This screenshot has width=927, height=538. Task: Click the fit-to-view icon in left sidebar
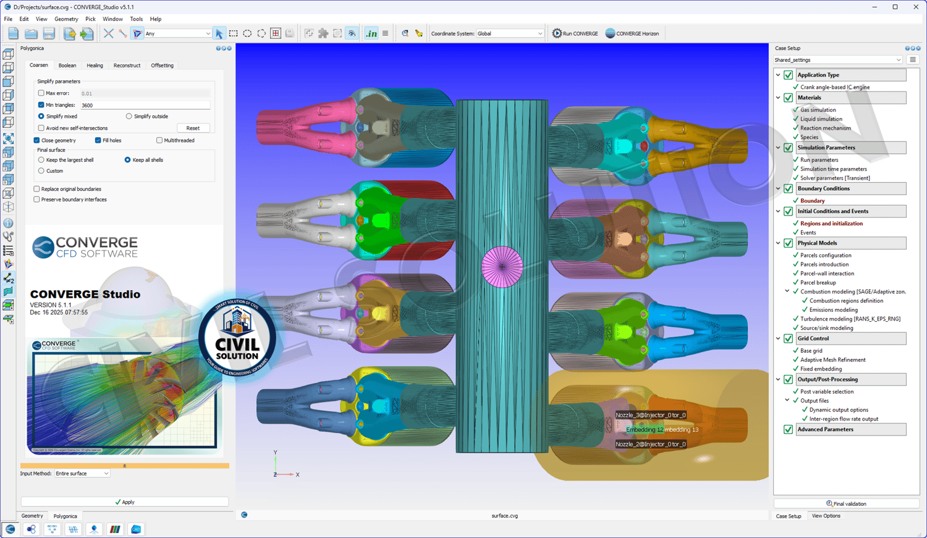[8, 138]
